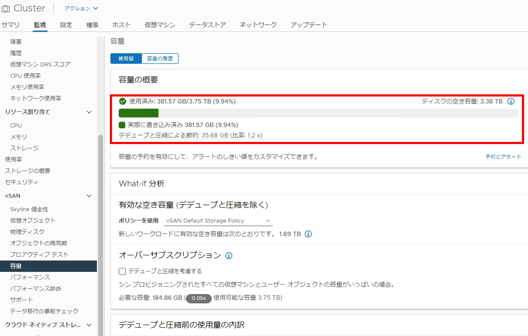Open 使用率 in the sidebar
The height and width of the screenshot is (336, 528).
13,159
